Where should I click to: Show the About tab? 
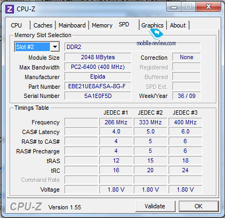[178, 25]
